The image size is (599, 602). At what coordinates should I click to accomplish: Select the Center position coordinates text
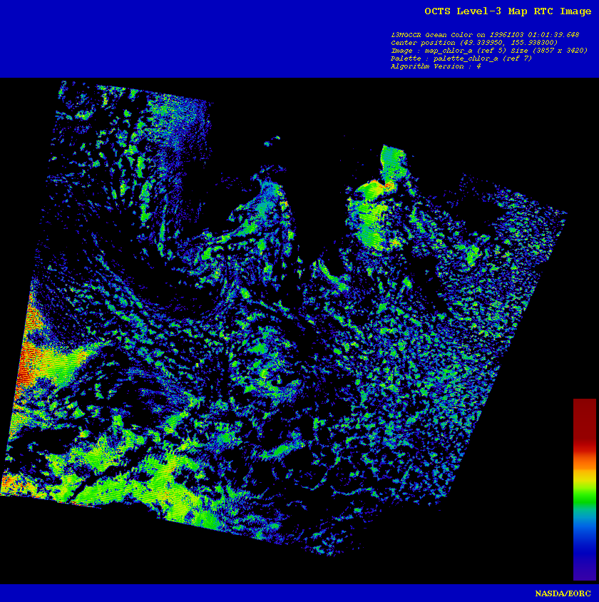(x=474, y=42)
